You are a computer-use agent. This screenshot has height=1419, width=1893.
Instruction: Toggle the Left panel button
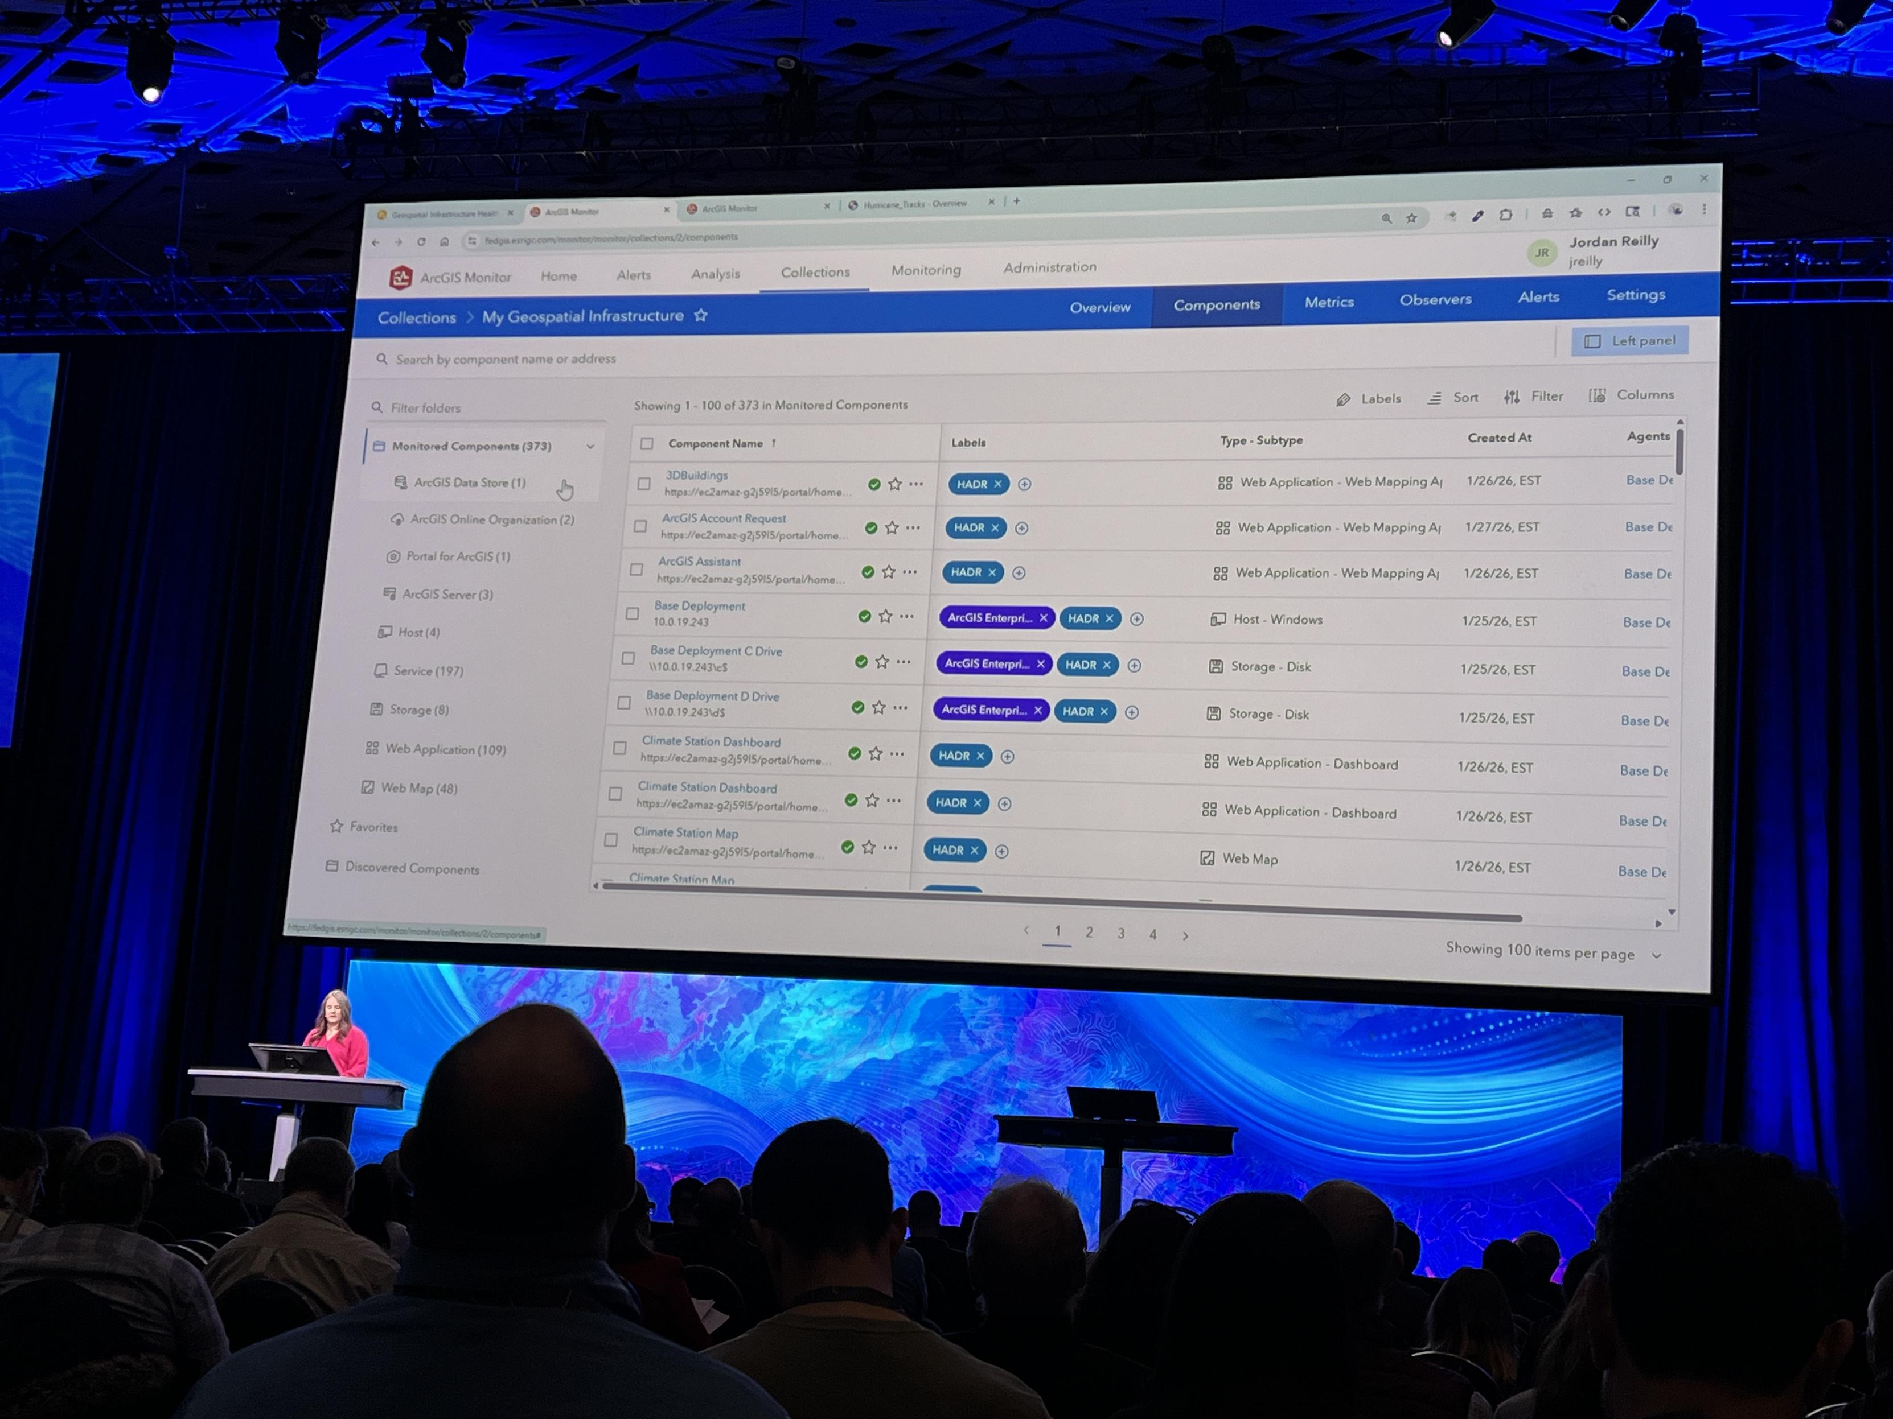tap(1629, 341)
